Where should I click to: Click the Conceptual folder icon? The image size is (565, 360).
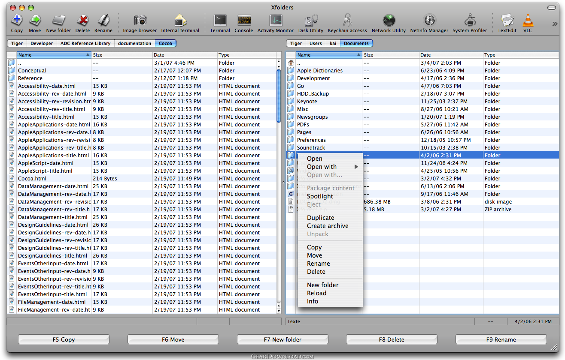[12, 71]
